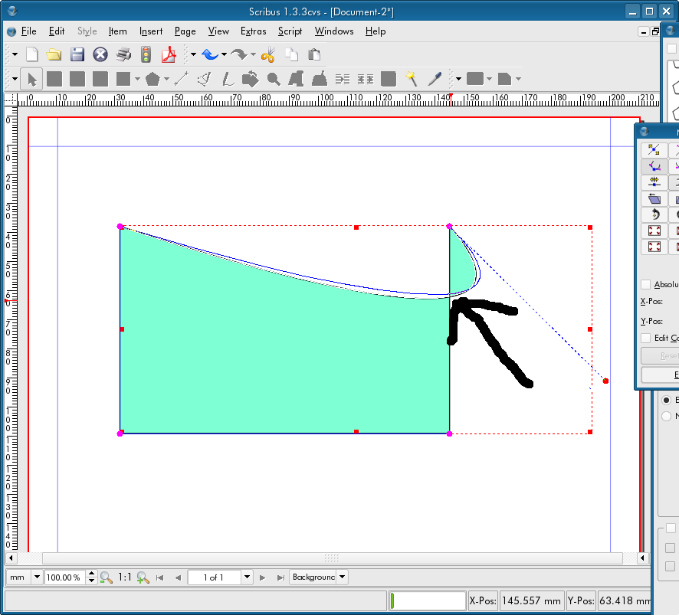Screen dimensions: 679x615
Task: Click the zoom out magnifier icon
Action: pos(107,577)
